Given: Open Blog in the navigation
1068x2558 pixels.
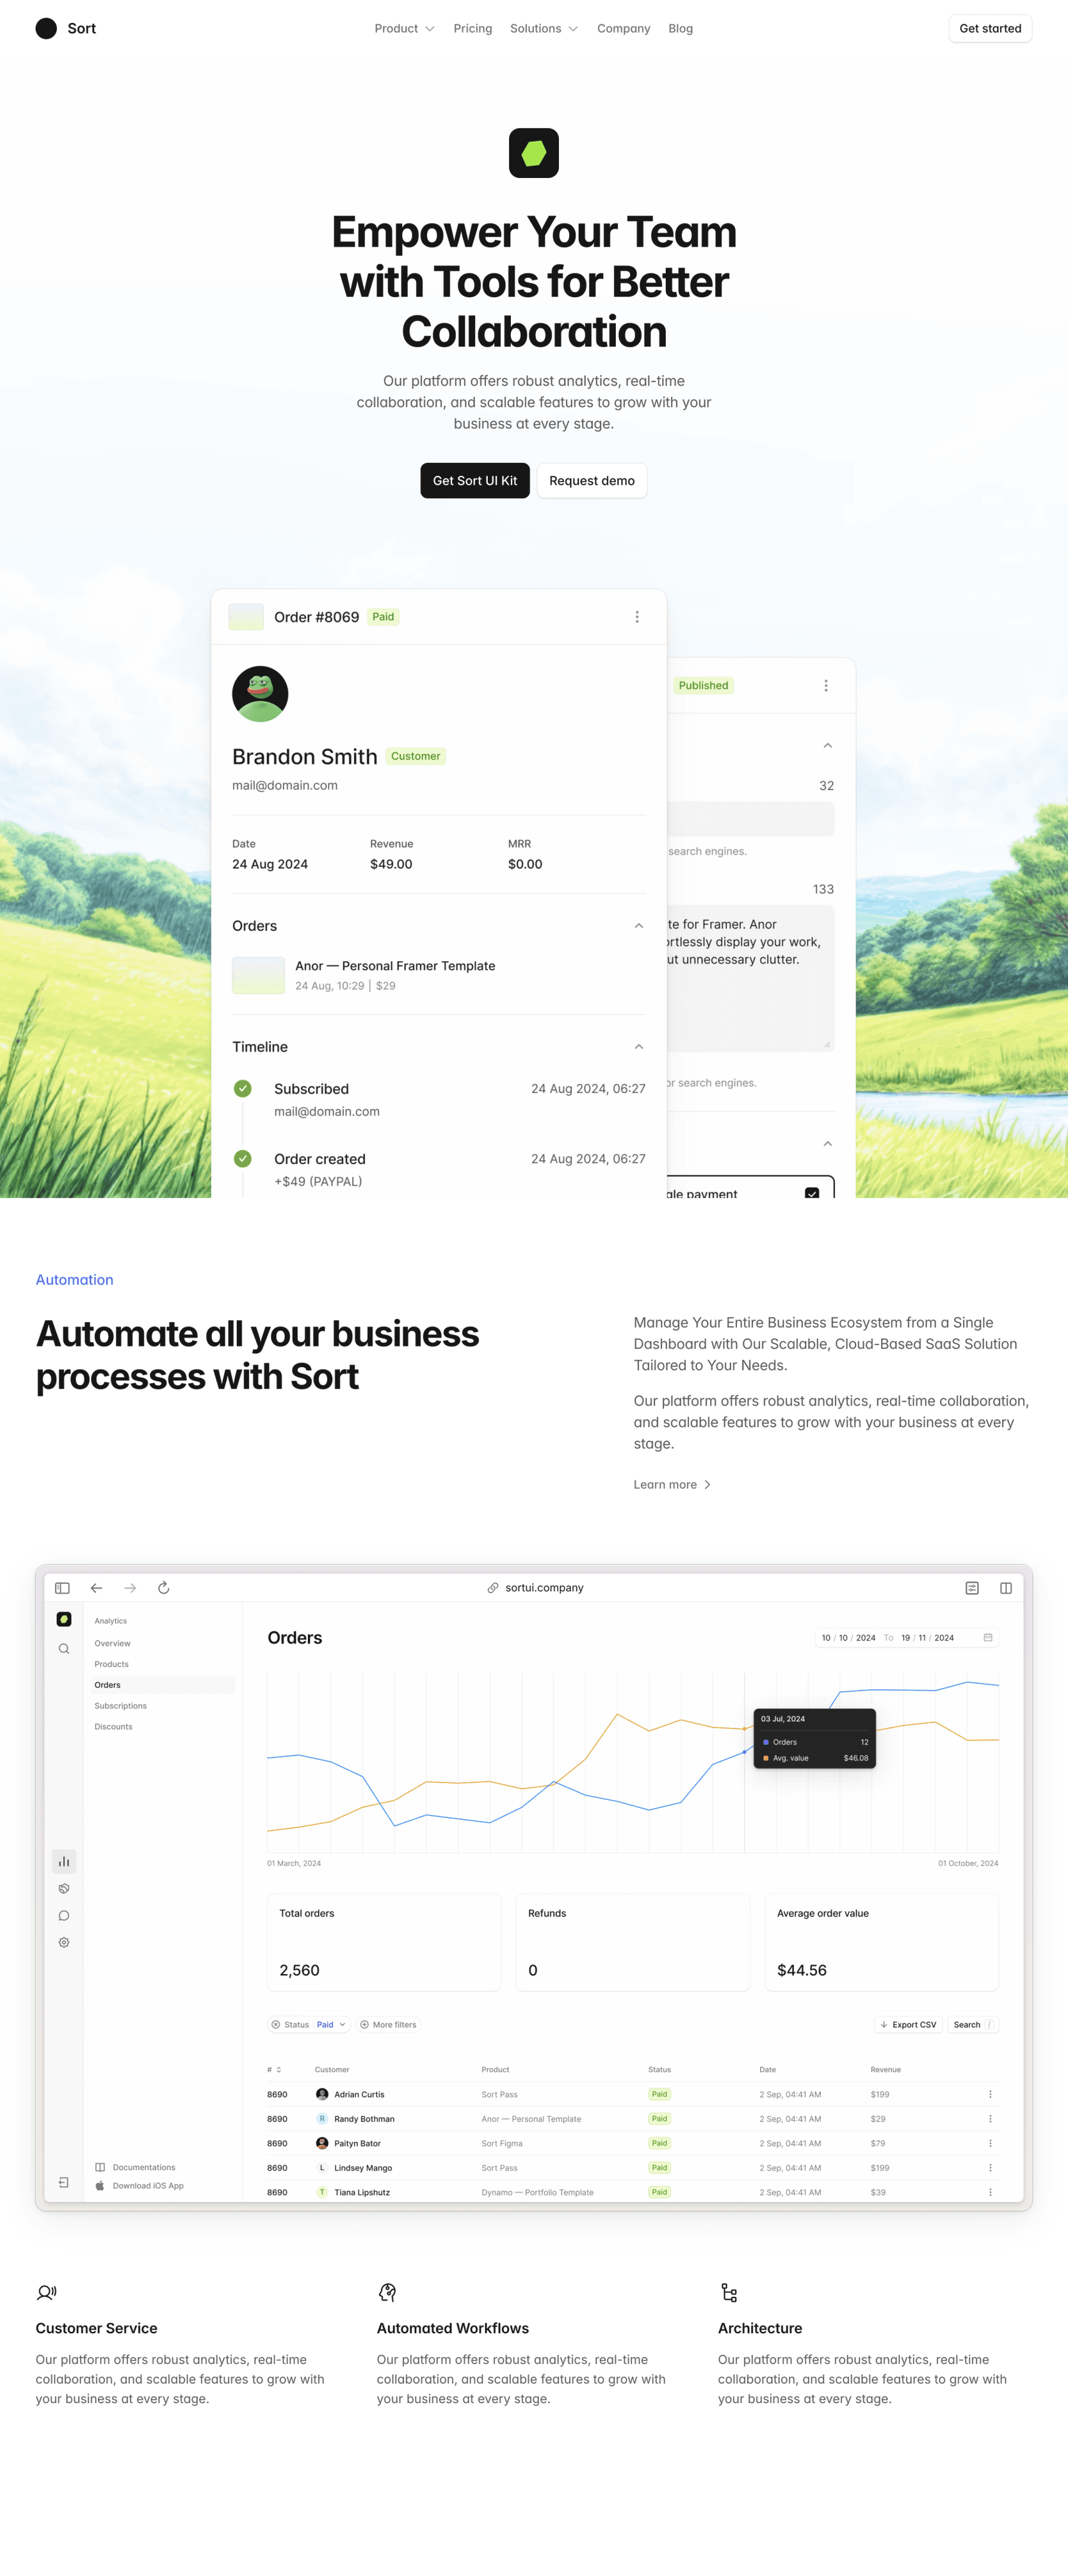Looking at the screenshot, I should pos(681,28).
